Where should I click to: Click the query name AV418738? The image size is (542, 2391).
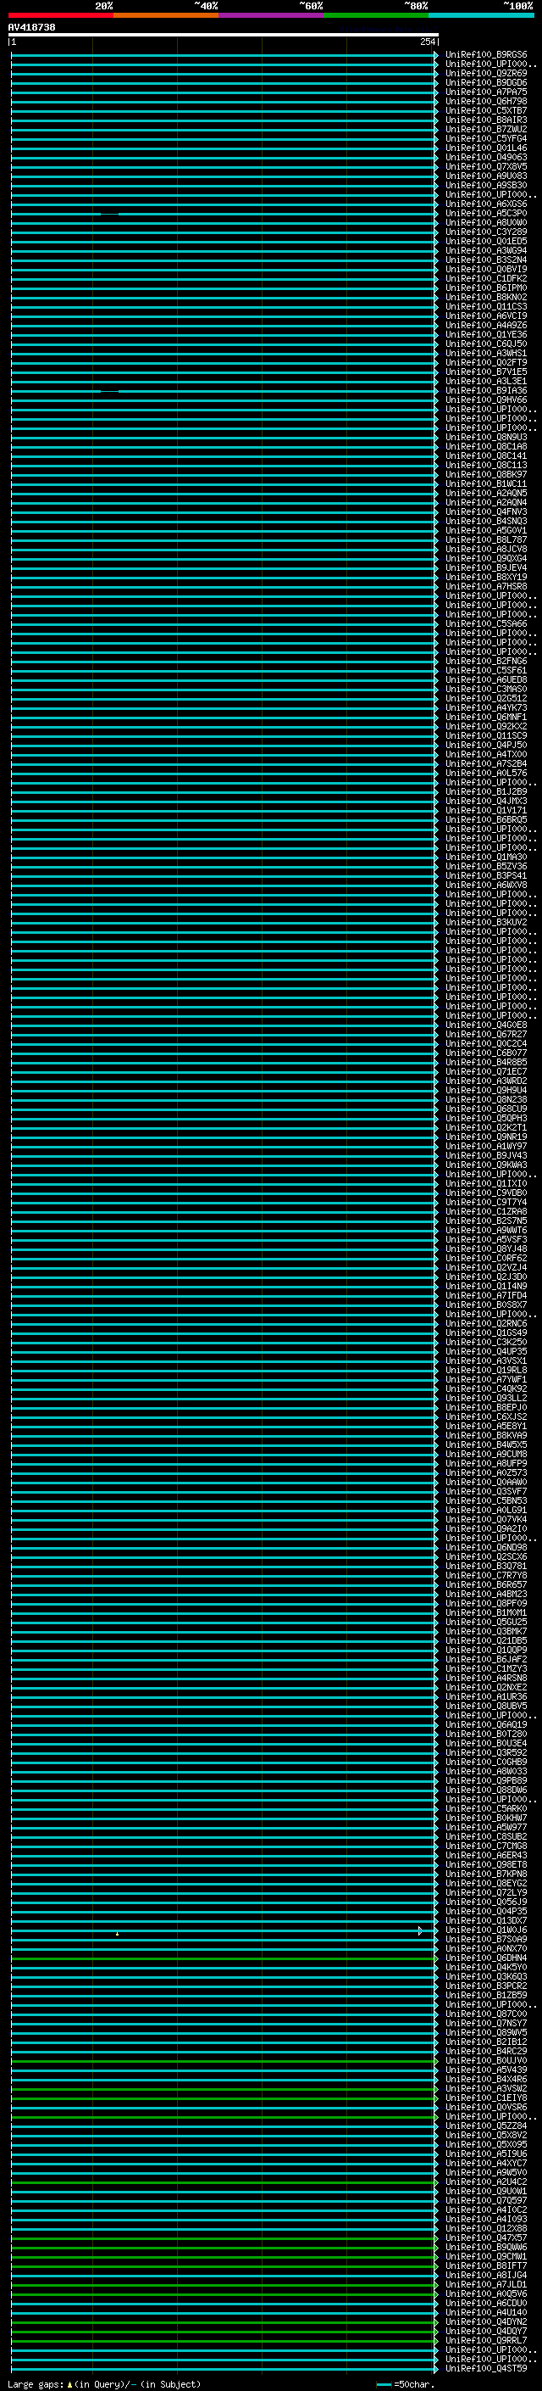tap(31, 27)
